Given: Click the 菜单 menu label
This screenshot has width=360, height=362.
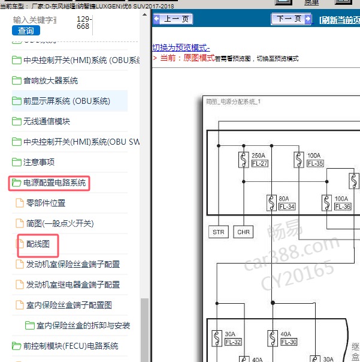Looking at the screenshot, I should (x=311, y=2).
